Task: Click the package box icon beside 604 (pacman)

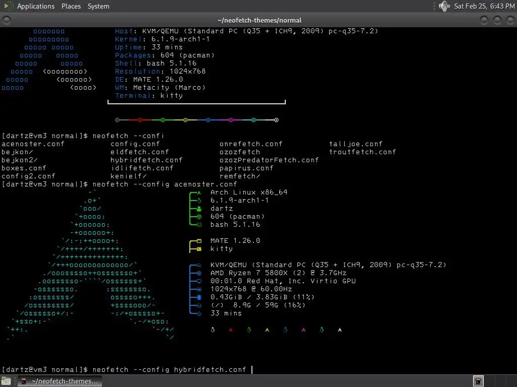Action: pos(199,217)
